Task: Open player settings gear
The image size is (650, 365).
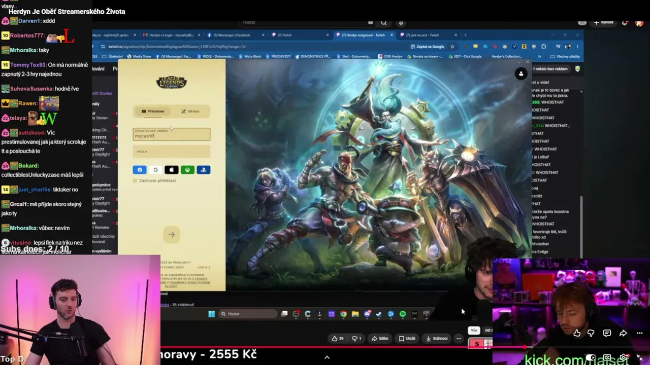Action: point(624,358)
